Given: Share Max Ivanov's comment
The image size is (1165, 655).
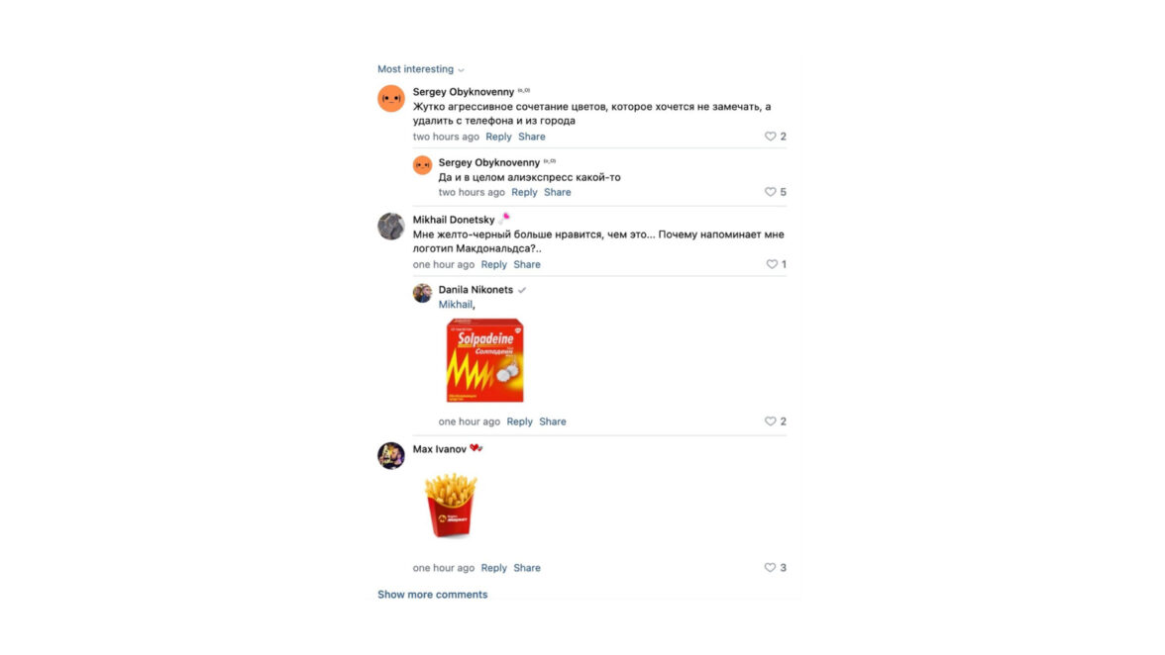Looking at the screenshot, I should 527,568.
